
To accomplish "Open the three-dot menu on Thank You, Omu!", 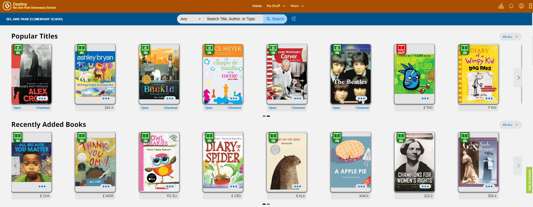I will coord(106,186).
